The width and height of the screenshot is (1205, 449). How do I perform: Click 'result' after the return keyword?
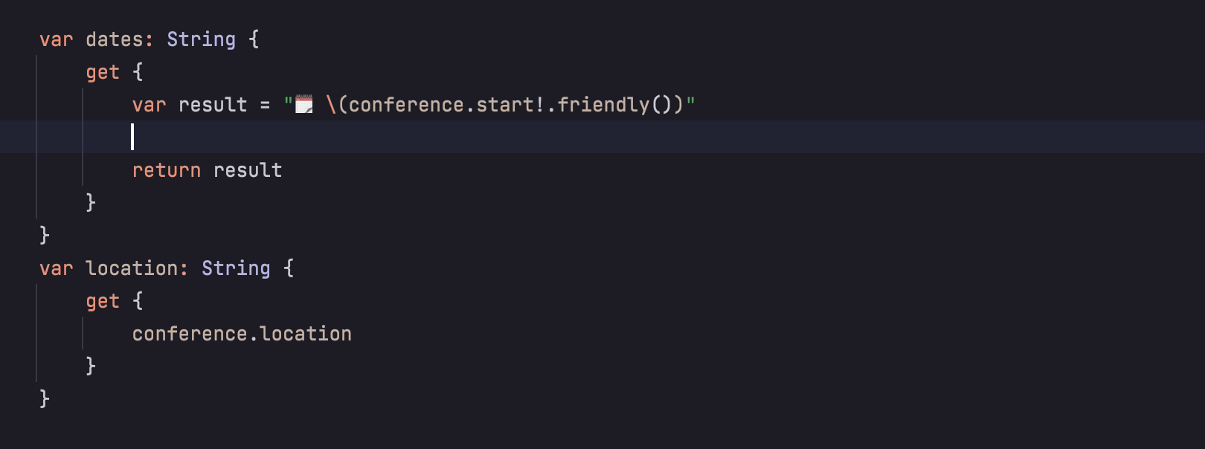248,170
